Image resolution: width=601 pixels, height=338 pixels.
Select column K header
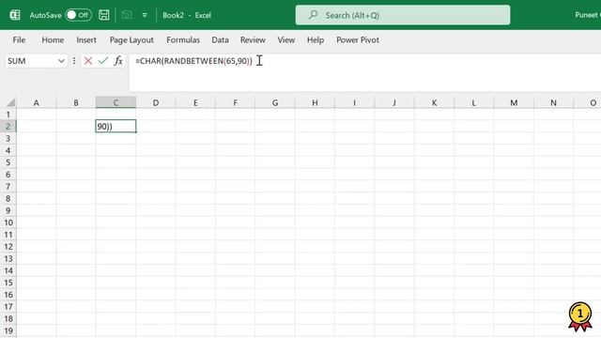pos(434,102)
